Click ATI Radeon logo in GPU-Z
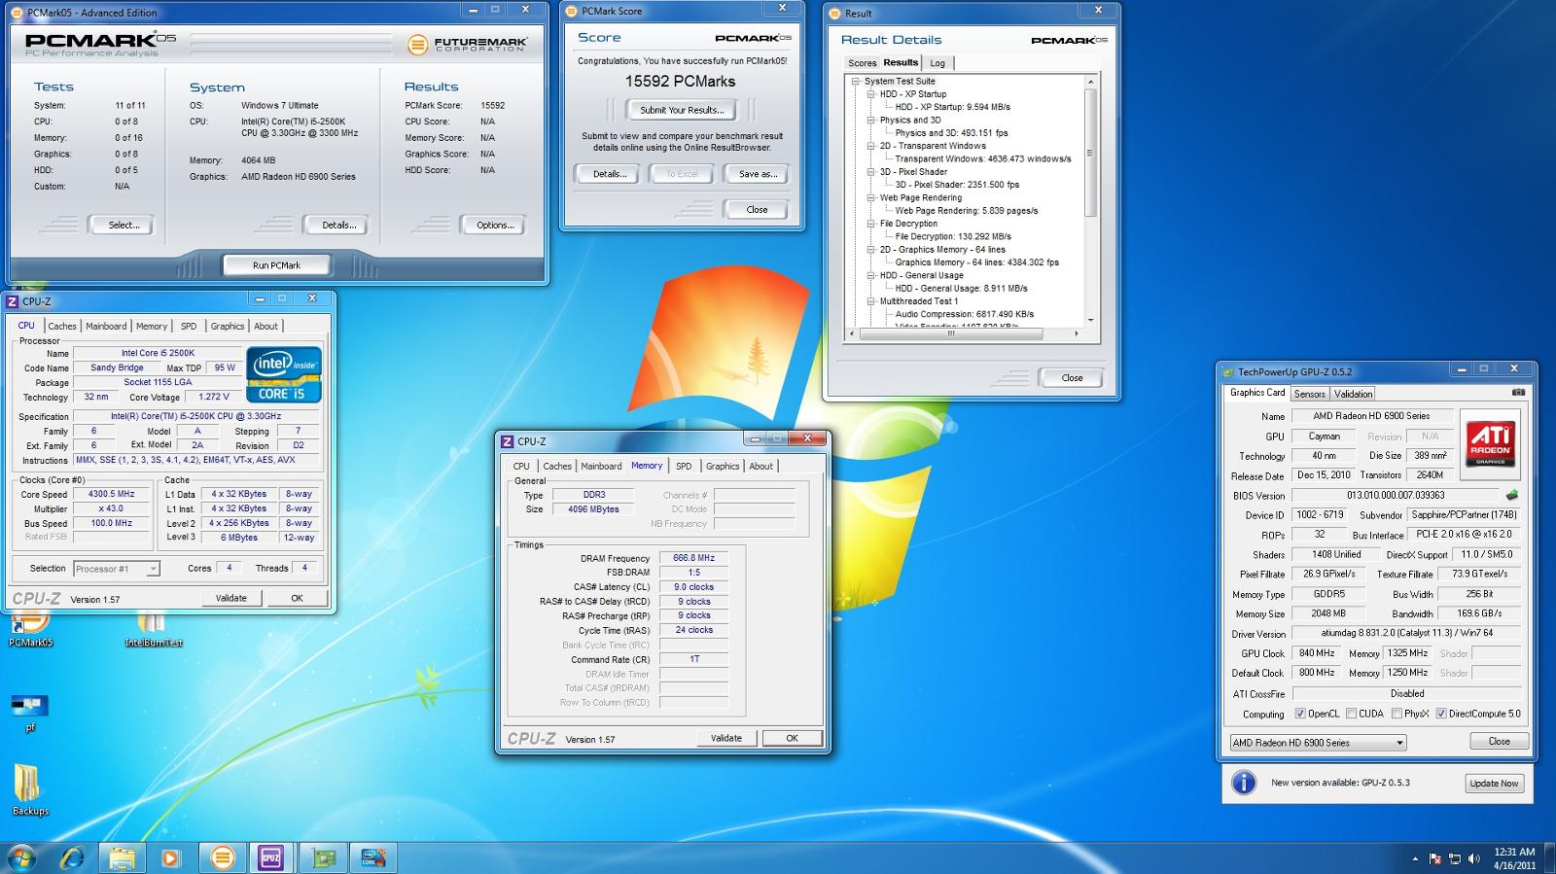The image size is (1556, 874). click(x=1490, y=443)
